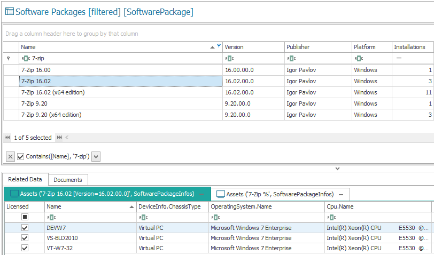Toggle Licensed checkbox for VT-W7-32

pos(25,248)
